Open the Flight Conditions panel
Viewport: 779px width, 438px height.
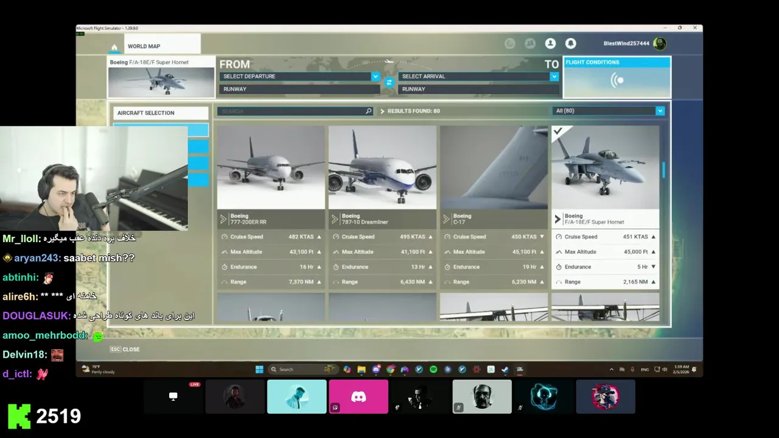[617, 77]
